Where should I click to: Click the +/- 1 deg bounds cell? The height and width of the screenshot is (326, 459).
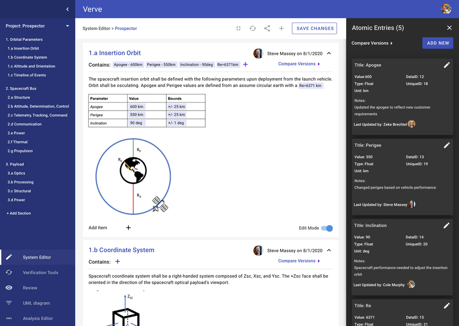(176, 123)
